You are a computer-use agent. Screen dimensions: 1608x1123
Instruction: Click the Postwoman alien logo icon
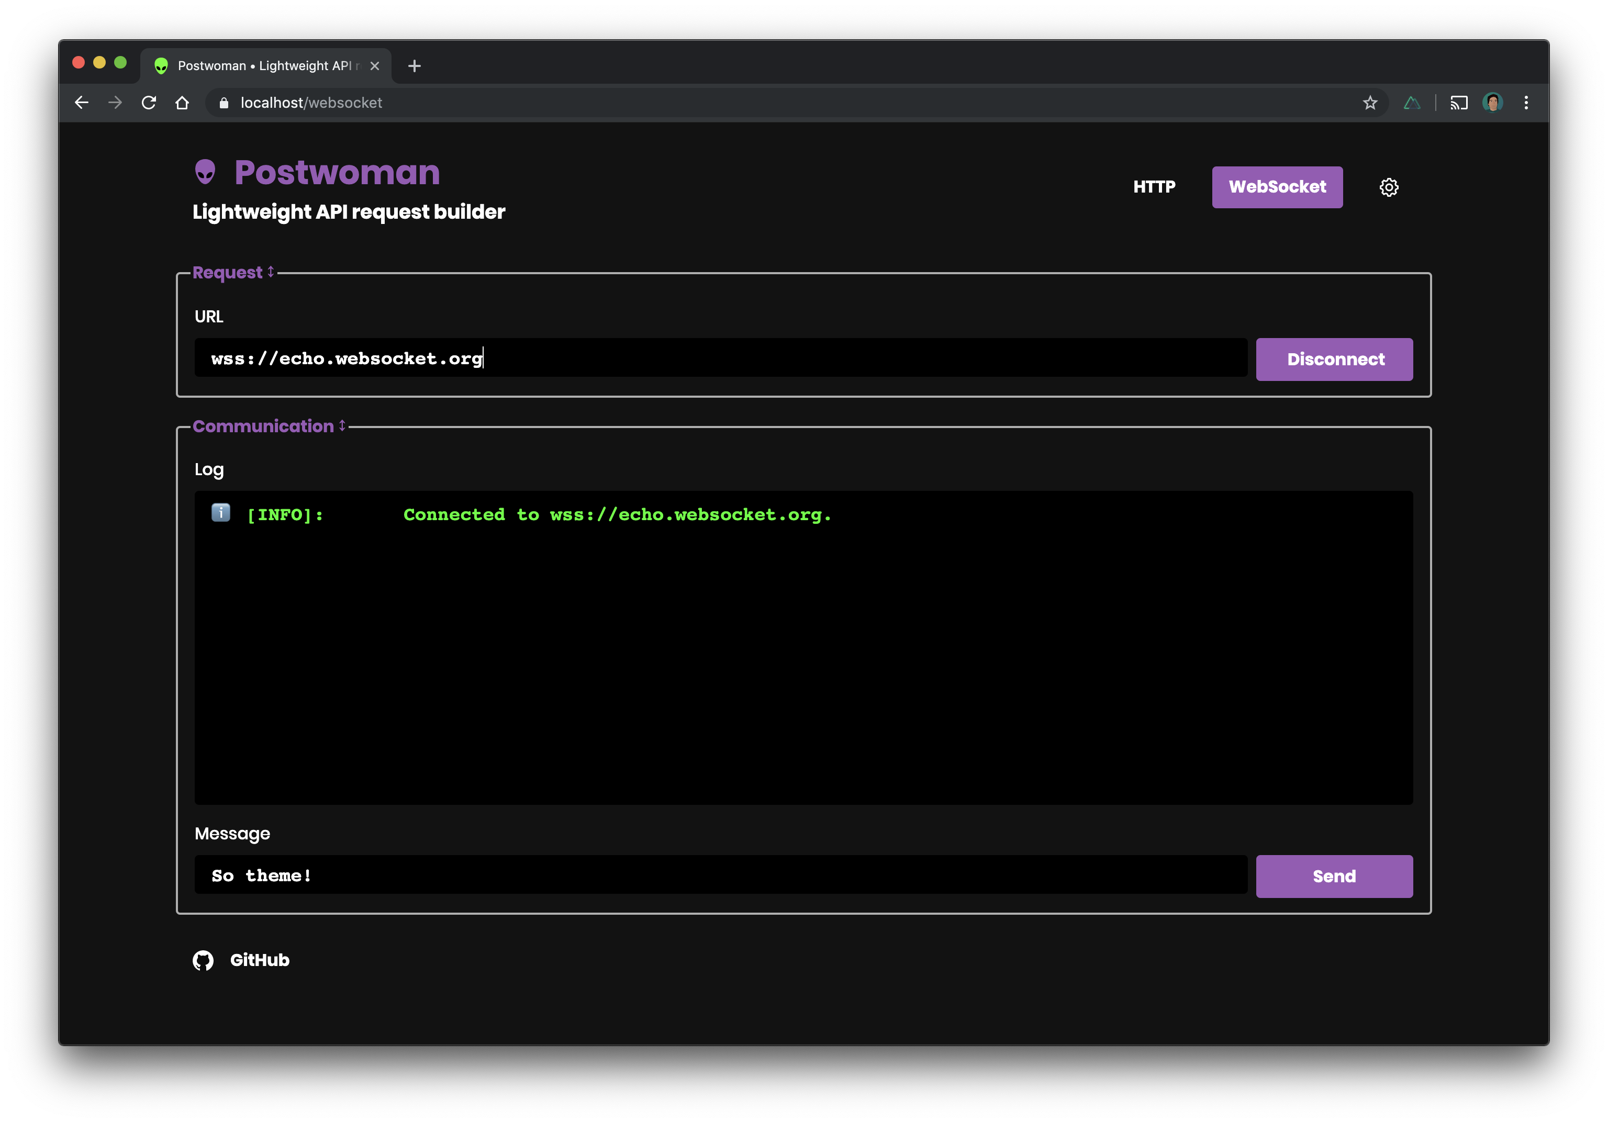[x=205, y=172]
